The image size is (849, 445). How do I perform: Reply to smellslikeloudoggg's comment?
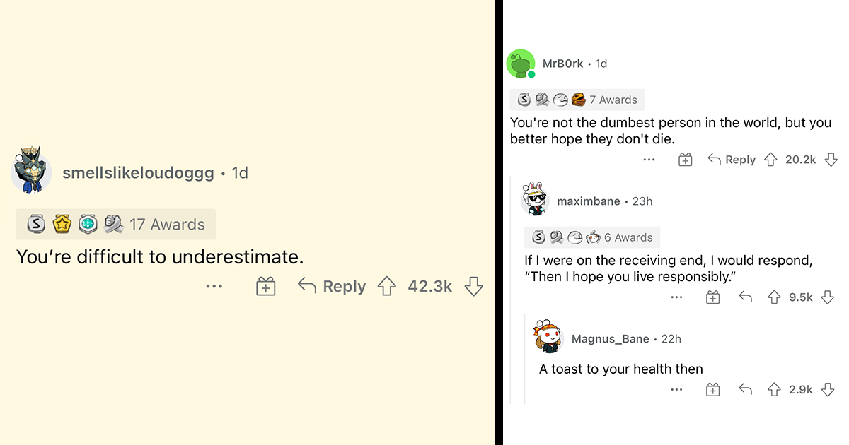(333, 286)
